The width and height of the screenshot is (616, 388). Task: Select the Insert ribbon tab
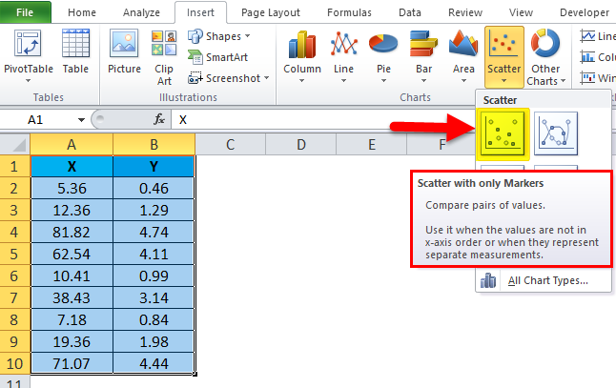click(200, 12)
